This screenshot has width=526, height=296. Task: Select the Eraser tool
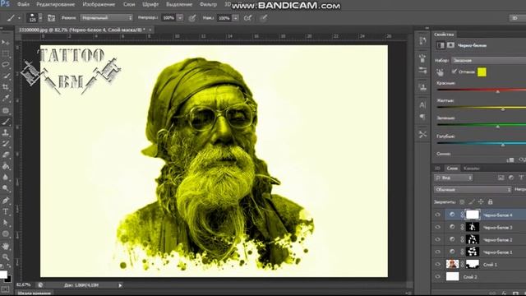click(x=6, y=155)
